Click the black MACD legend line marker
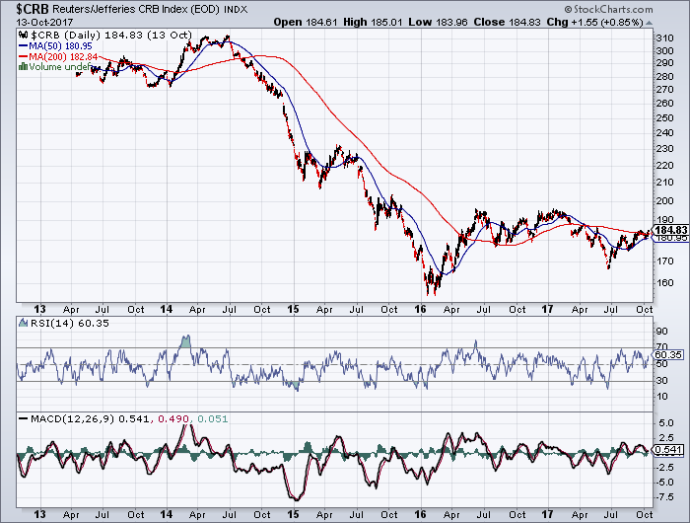Viewport: 690px width, 523px height. click(24, 418)
